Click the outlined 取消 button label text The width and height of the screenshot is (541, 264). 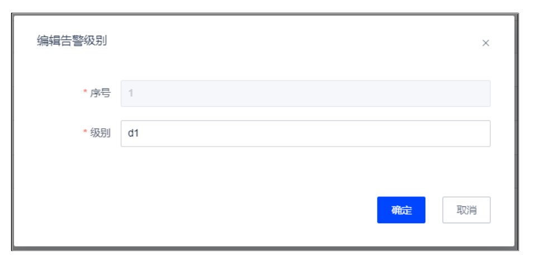(x=467, y=210)
